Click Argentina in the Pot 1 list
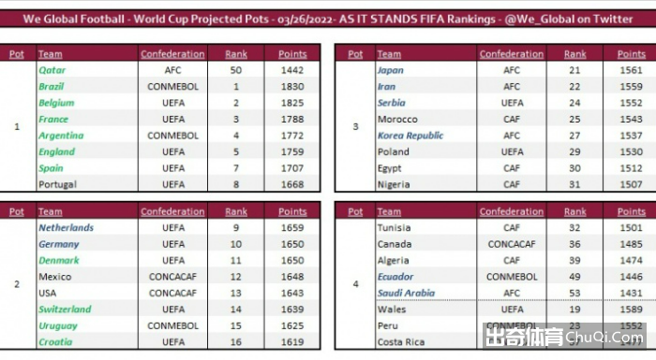This screenshot has height=360, width=656. 61,136
